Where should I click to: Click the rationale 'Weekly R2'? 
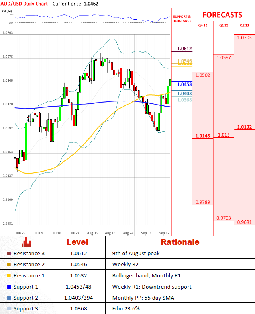click(126, 265)
